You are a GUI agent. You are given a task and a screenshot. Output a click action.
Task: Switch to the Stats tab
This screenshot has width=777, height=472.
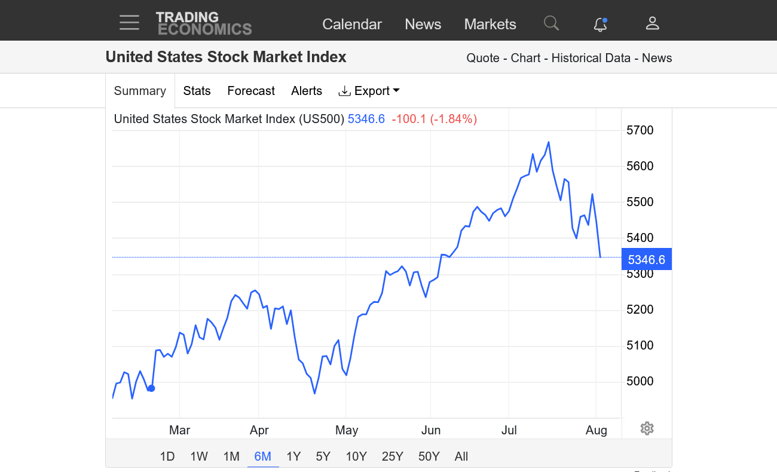coord(197,91)
